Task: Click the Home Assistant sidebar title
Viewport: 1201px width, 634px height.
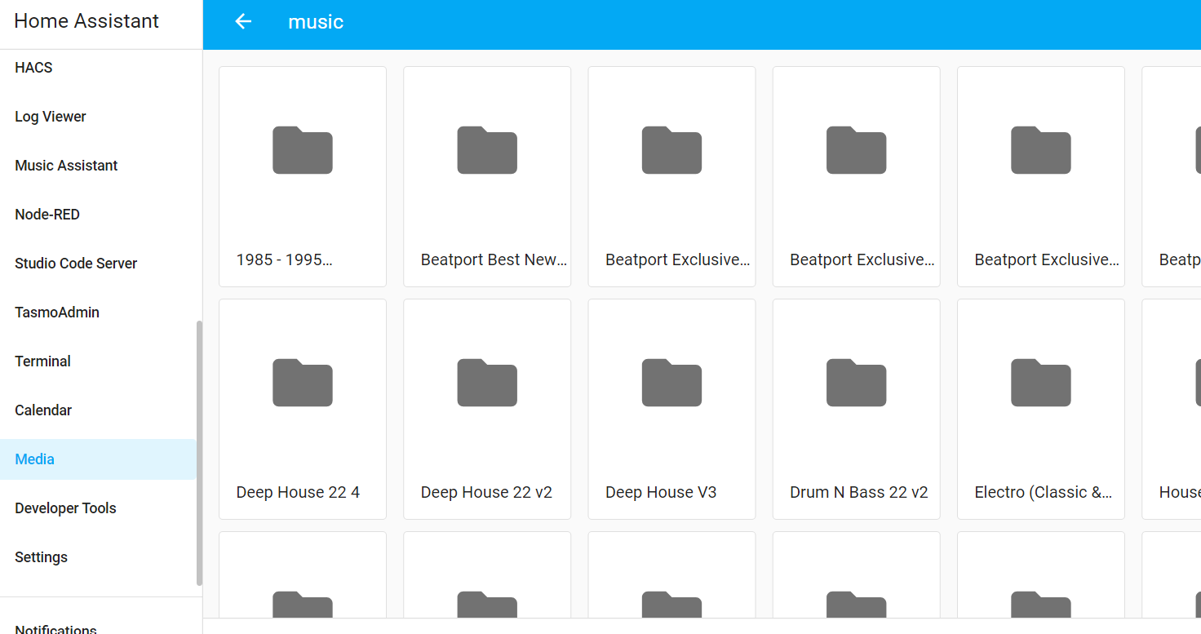Action: [x=86, y=21]
